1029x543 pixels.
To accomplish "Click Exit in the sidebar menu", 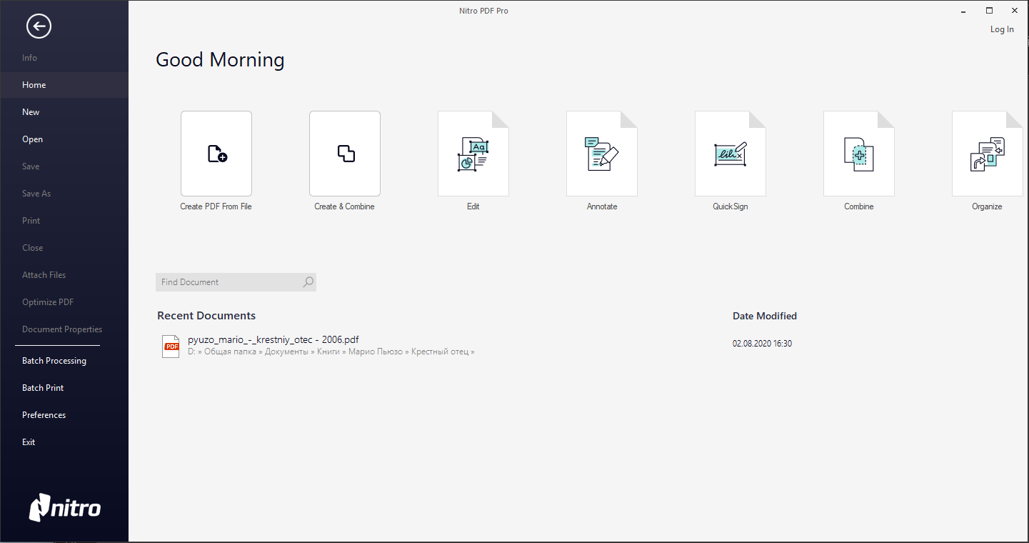I will 29,442.
